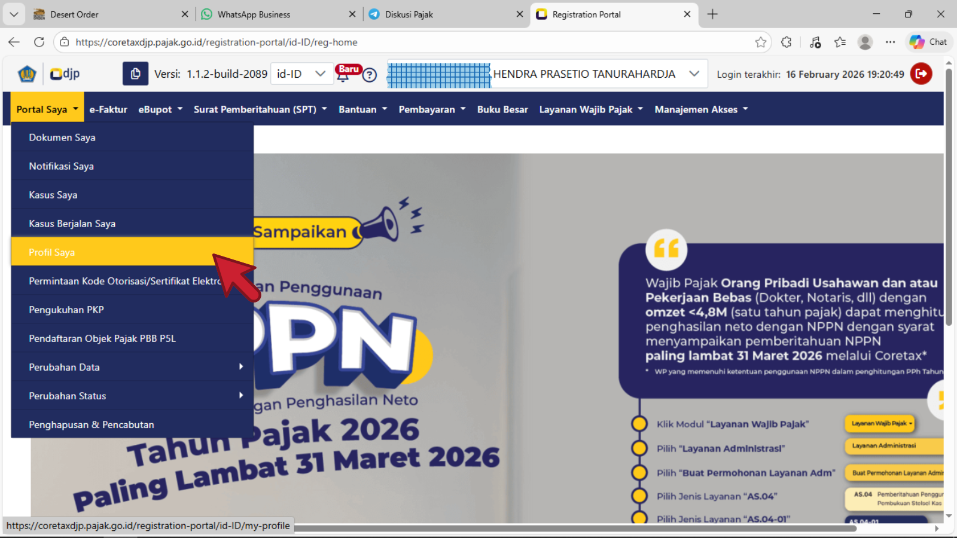Click the DJP logo
957x538 pixels.
click(x=65, y=74)
